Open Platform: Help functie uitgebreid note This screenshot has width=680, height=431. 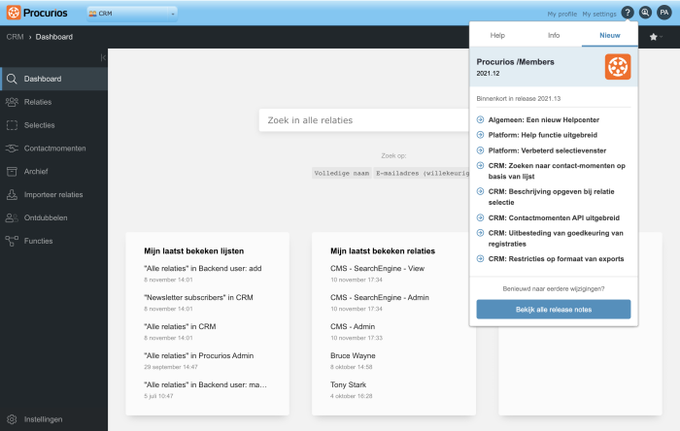tap(542, 135)
